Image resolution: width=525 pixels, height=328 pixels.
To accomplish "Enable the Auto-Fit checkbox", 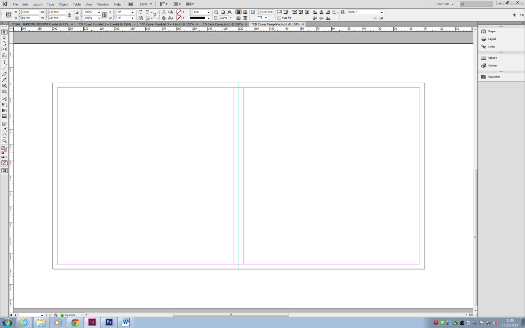I will [279, 17].
